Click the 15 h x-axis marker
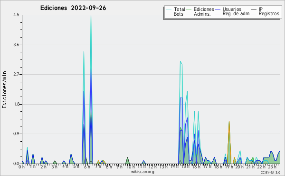 [185, 167]
